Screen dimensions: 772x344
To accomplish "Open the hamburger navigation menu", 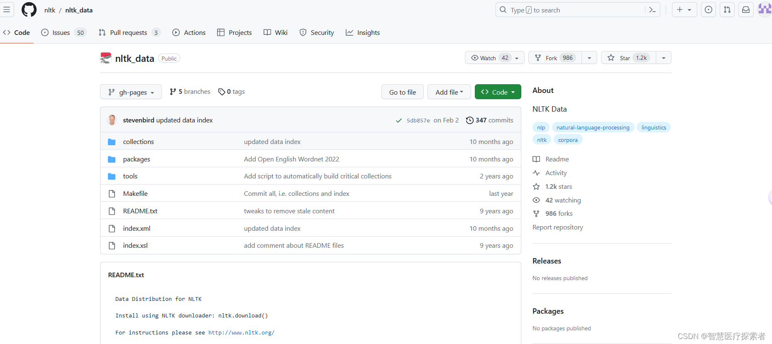I will pos(7,10).
